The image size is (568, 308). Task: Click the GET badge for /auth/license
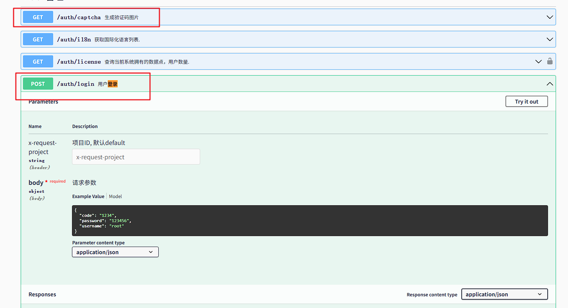point(38,62)
